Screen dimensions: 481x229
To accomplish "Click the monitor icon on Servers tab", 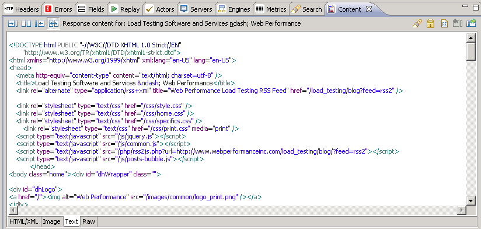I will click(x=184, y=9).
